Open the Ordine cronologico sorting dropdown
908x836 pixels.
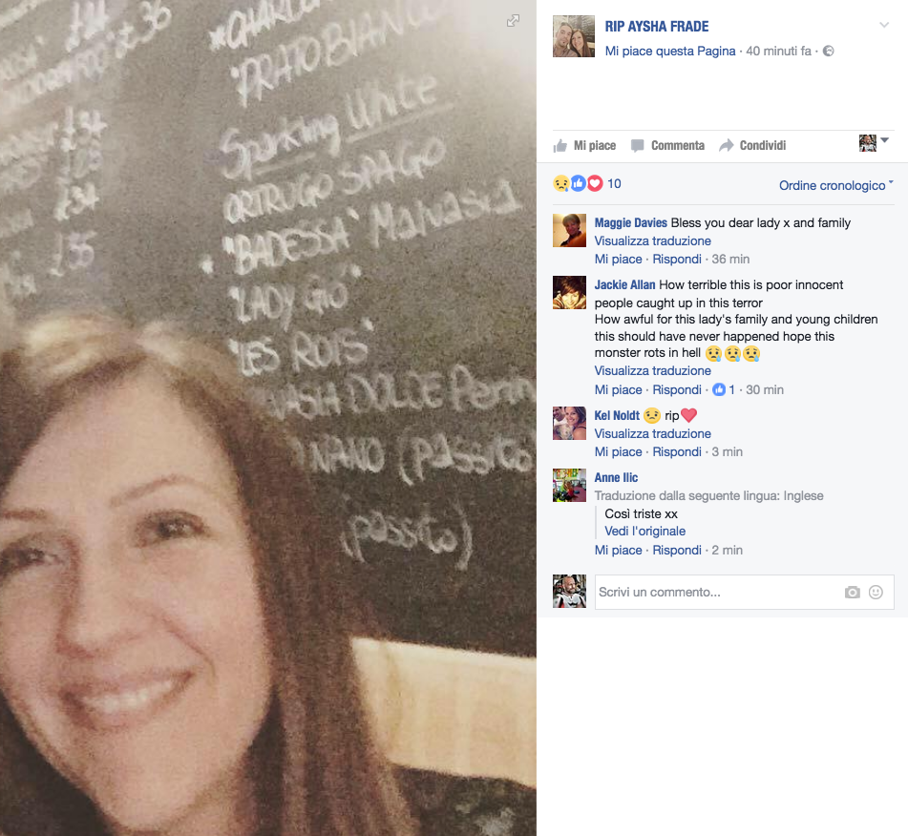[835, 185]
